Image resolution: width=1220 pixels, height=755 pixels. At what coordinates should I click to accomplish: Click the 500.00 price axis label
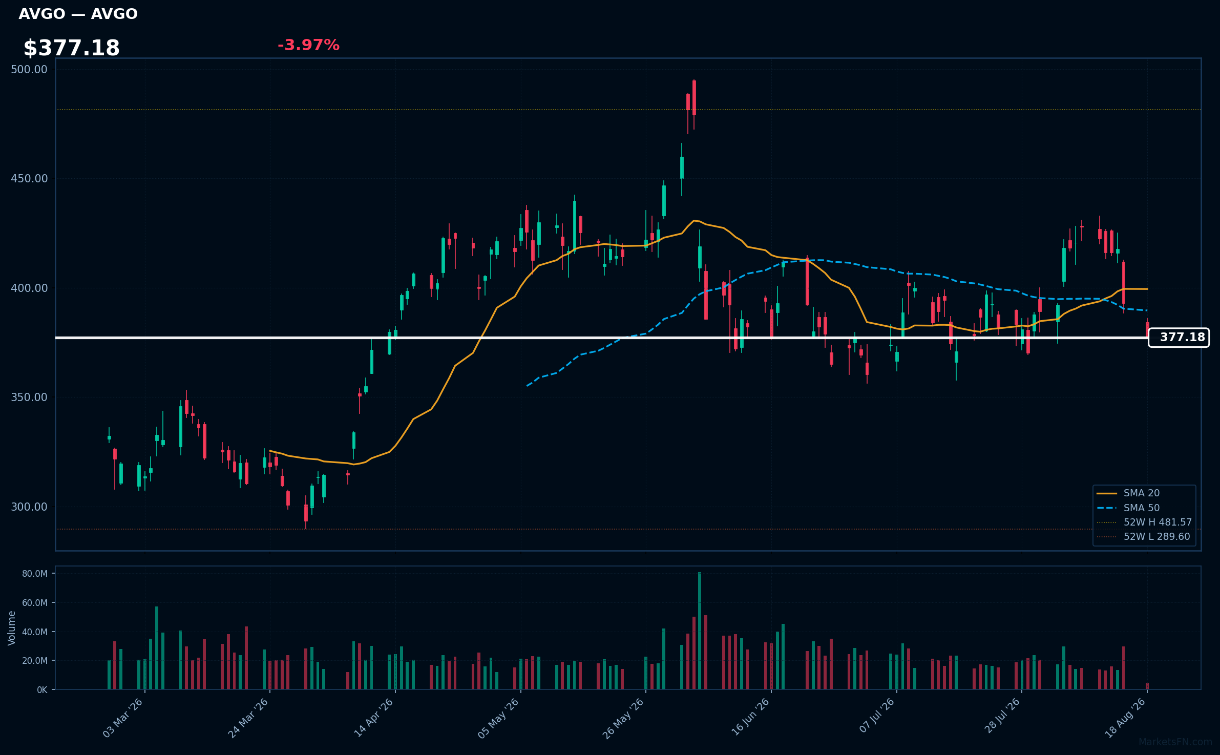click(x=29, y=69)
